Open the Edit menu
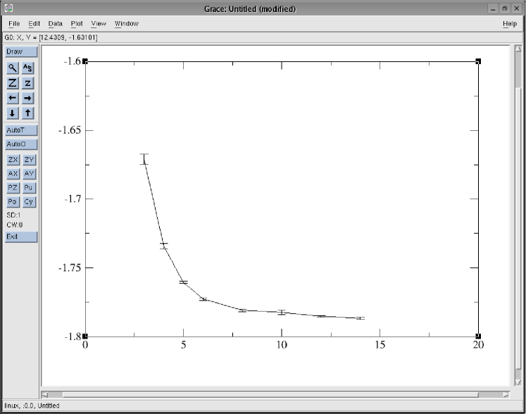526x414 pixels. coord(34,23)
